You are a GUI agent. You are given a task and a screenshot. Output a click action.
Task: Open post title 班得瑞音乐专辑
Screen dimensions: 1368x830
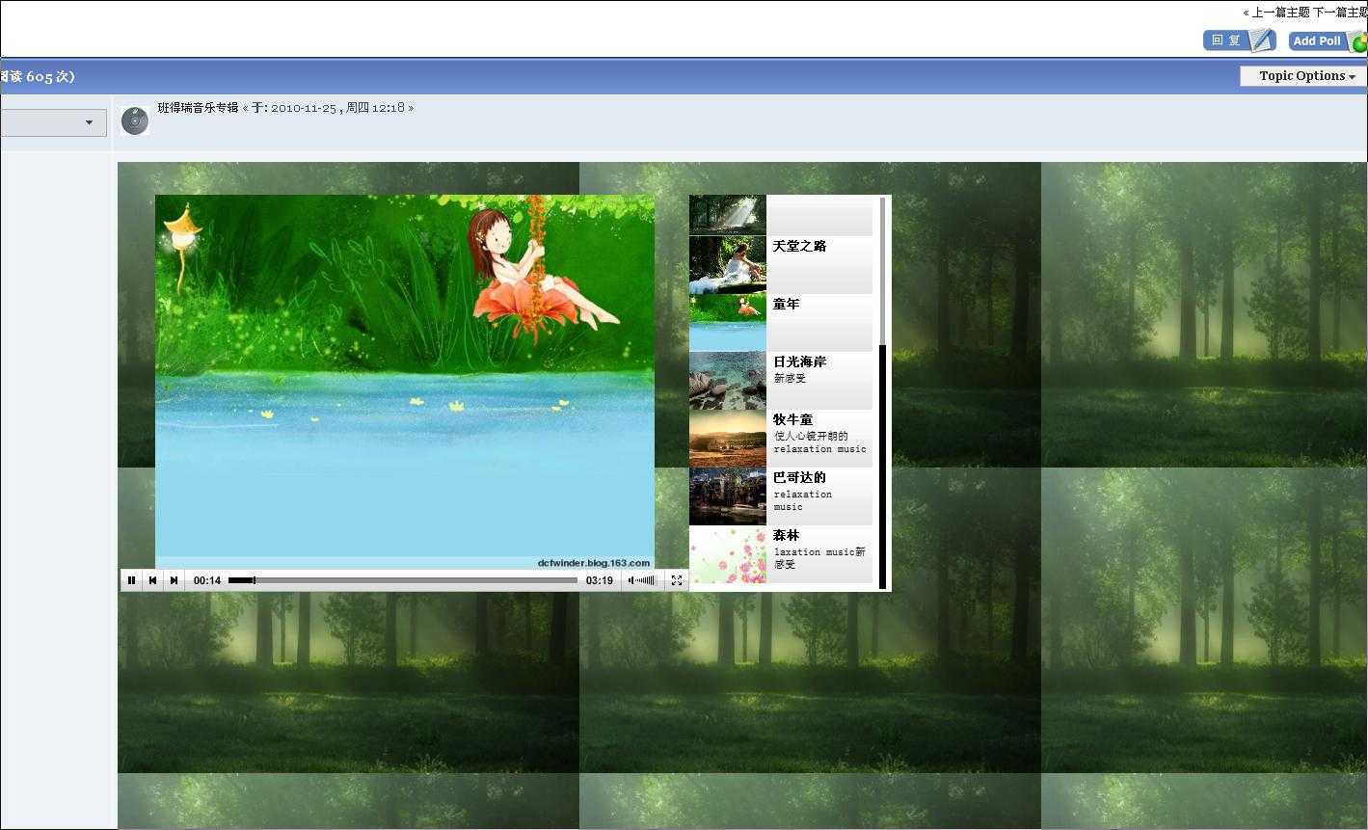(x=198, y=108)
